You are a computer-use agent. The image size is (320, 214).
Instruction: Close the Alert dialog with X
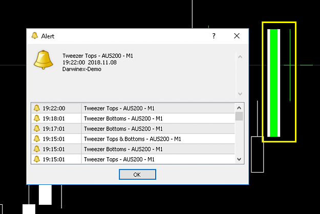pos(237,36)
